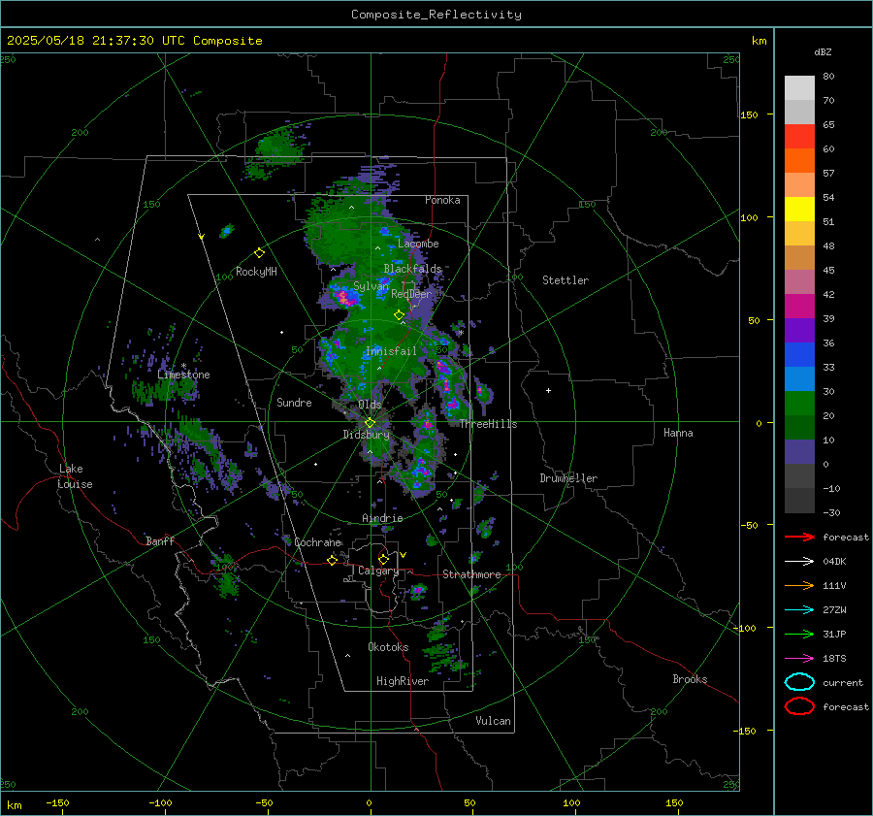Screen dimensions: 873x816
Task: Click the 100 tick on right axis
Action: click(749, 217)
